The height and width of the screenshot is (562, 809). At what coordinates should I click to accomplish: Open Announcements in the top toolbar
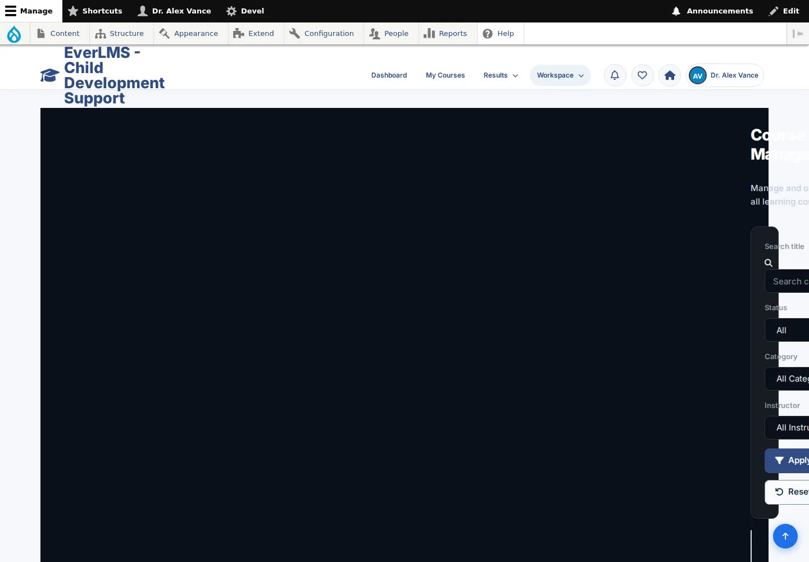(x=713, y=11)
